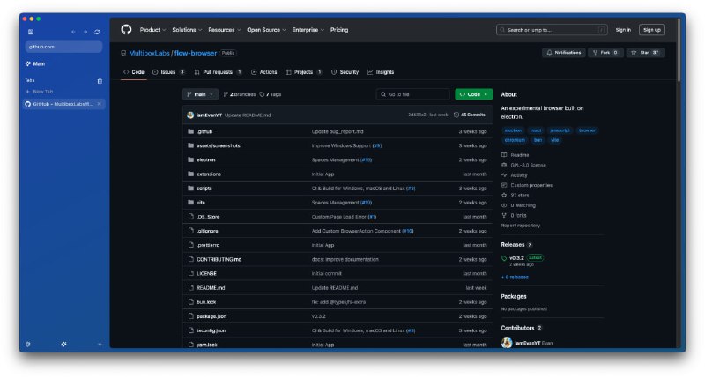Click the 2 Branches link
This screenshot has width=705, height=378.
pos(240,94)
